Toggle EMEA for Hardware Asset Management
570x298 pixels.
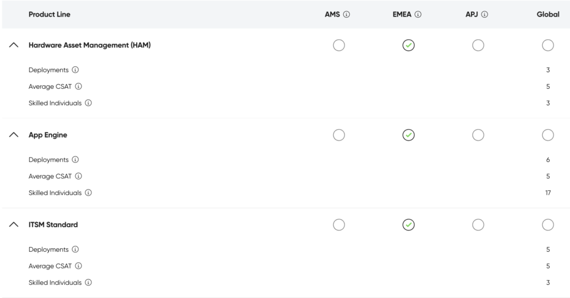[407, 45]
